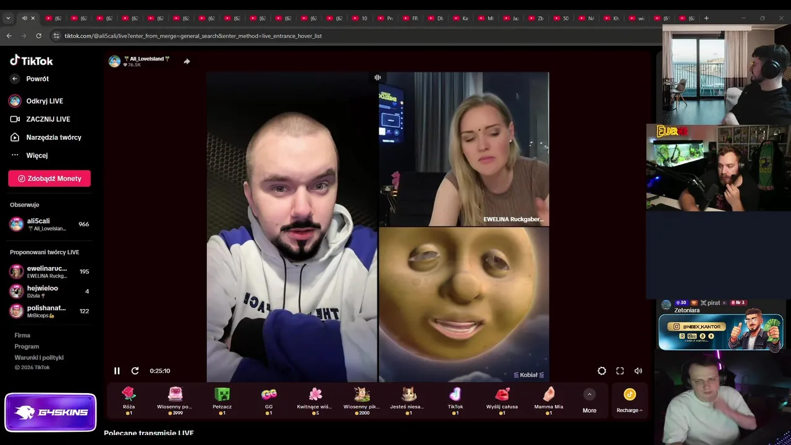Open the Firma footer link
791x445 pixels.
[22, 336]
